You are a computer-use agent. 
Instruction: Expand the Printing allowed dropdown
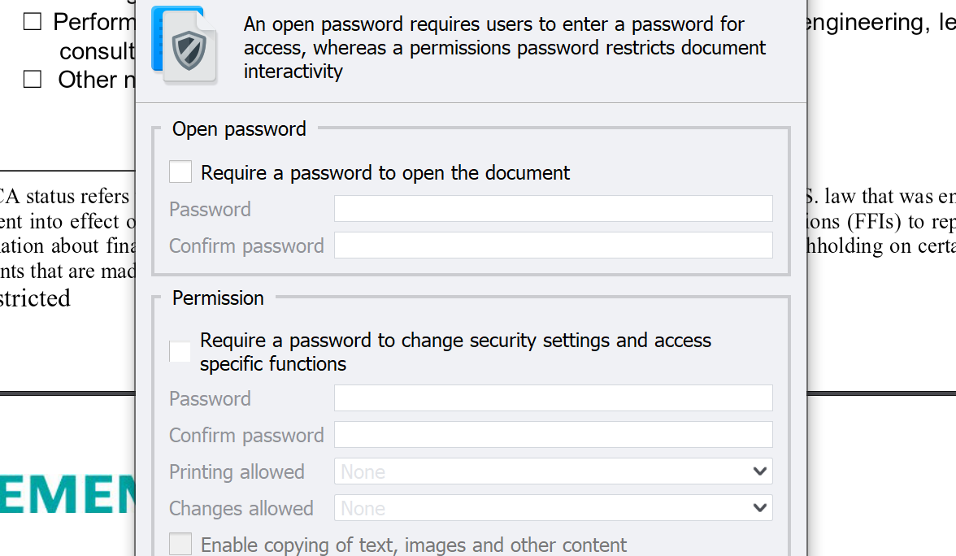553,471
